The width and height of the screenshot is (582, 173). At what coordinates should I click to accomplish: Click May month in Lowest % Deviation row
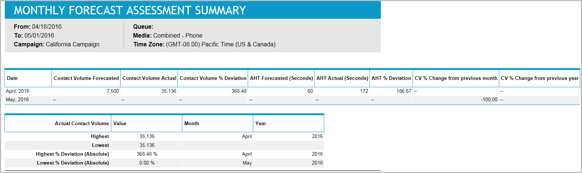[247, 163]
